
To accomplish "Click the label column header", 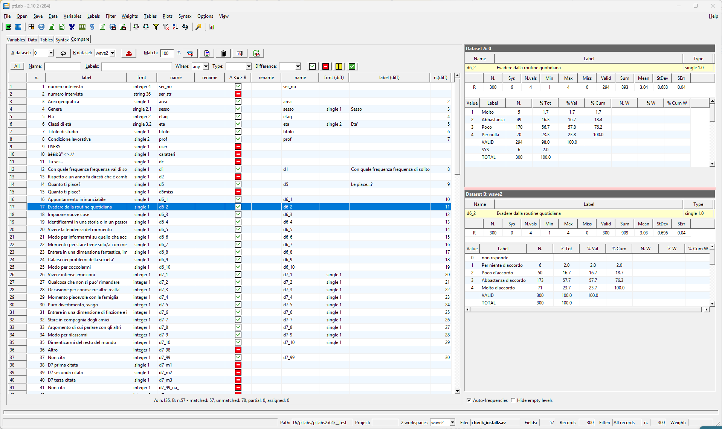I will (x=86, y=78).
